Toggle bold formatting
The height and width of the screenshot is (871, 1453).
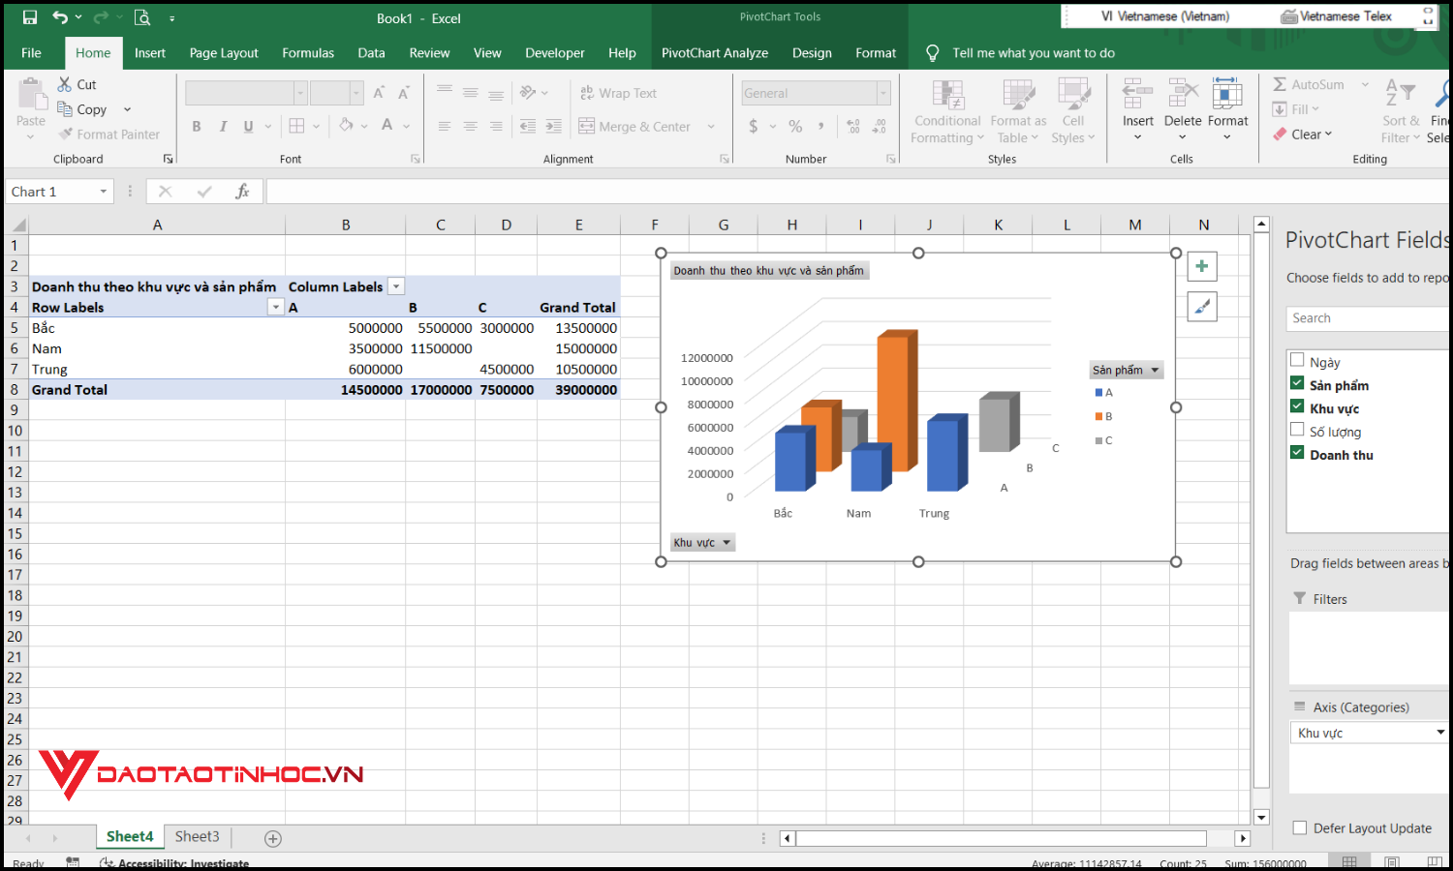[x=196, y=126]
